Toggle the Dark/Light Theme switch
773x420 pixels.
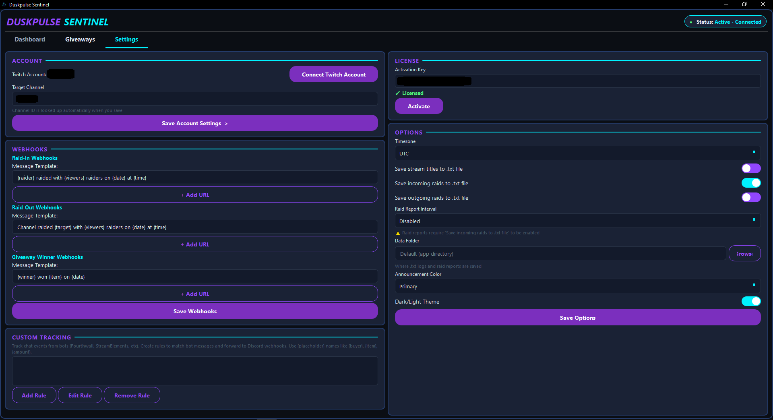[x=751, y=301]
